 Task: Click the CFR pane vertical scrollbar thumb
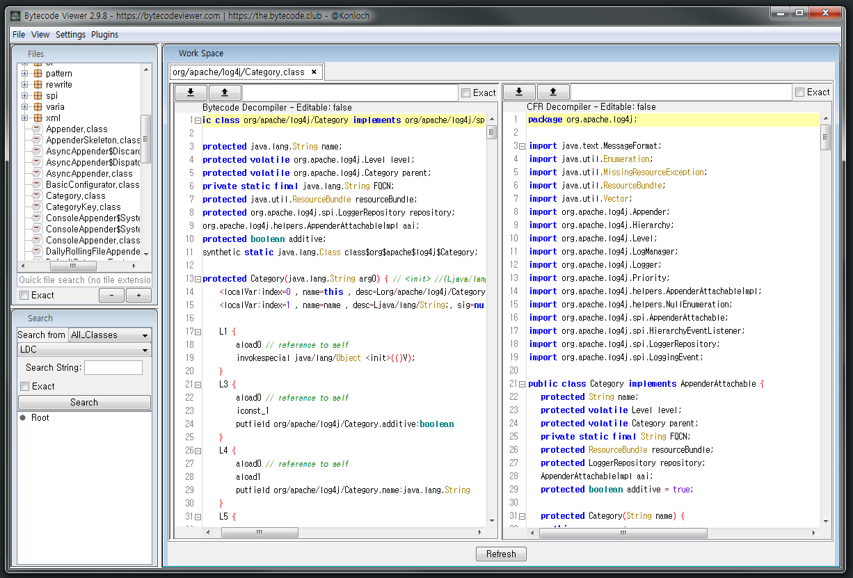click(x=826, y=136)
